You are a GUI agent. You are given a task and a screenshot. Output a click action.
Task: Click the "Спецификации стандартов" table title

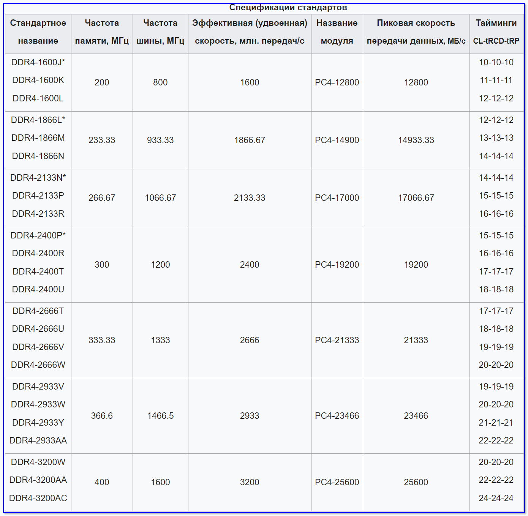pos(288,8)
